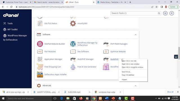Image resolution: width=180 pixels, height=101 pixels.
Task: Open the browser tab search dropdown
Action: tap(159, 2)
